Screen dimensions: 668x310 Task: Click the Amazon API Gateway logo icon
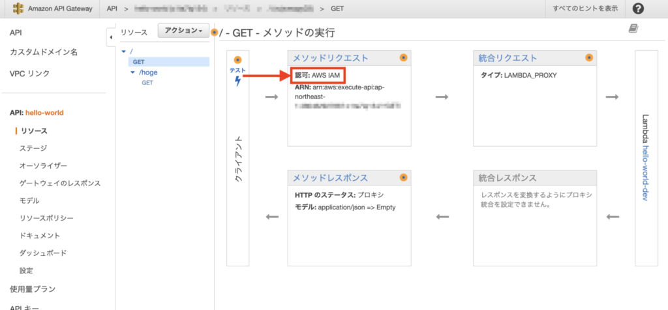(x=18, y=8)
